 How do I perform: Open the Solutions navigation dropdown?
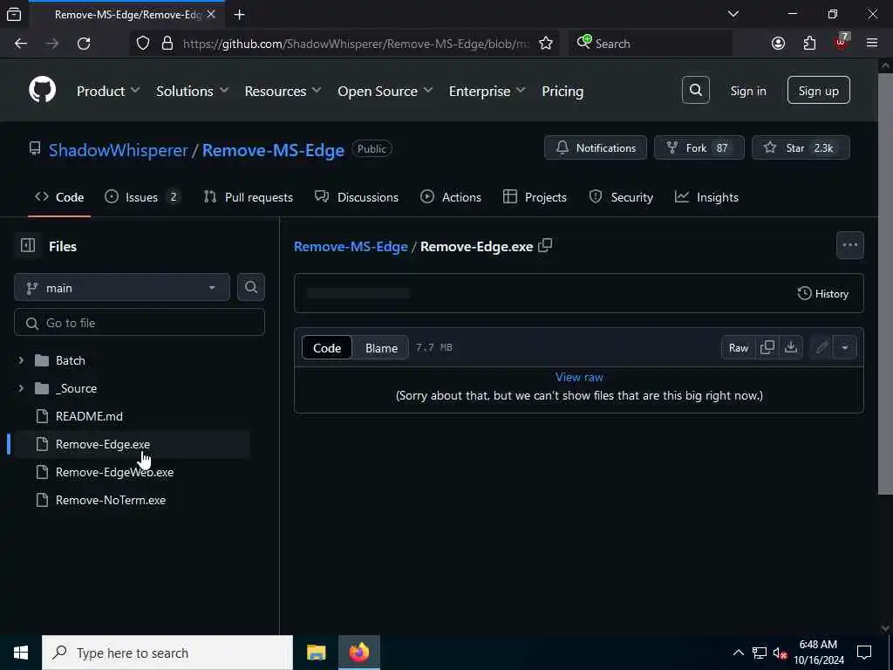pyautogui.click(x=193, y=91)
